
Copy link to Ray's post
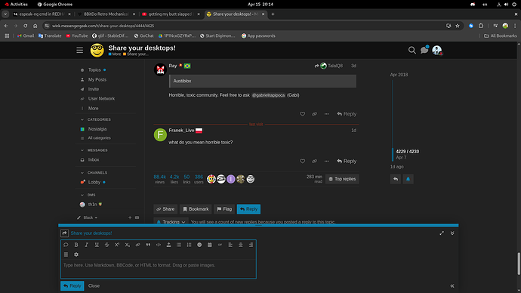[x=314, y=114]
